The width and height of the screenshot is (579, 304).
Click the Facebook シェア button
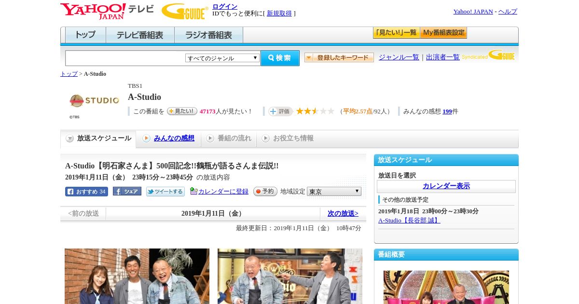click(127, 191)
